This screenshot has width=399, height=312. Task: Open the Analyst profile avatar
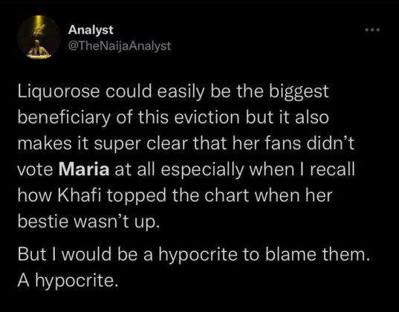pyautogui.click(x=39, y=37)
